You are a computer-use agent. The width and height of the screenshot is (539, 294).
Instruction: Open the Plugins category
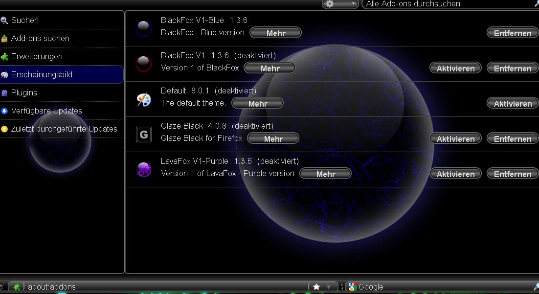[62, 92]
